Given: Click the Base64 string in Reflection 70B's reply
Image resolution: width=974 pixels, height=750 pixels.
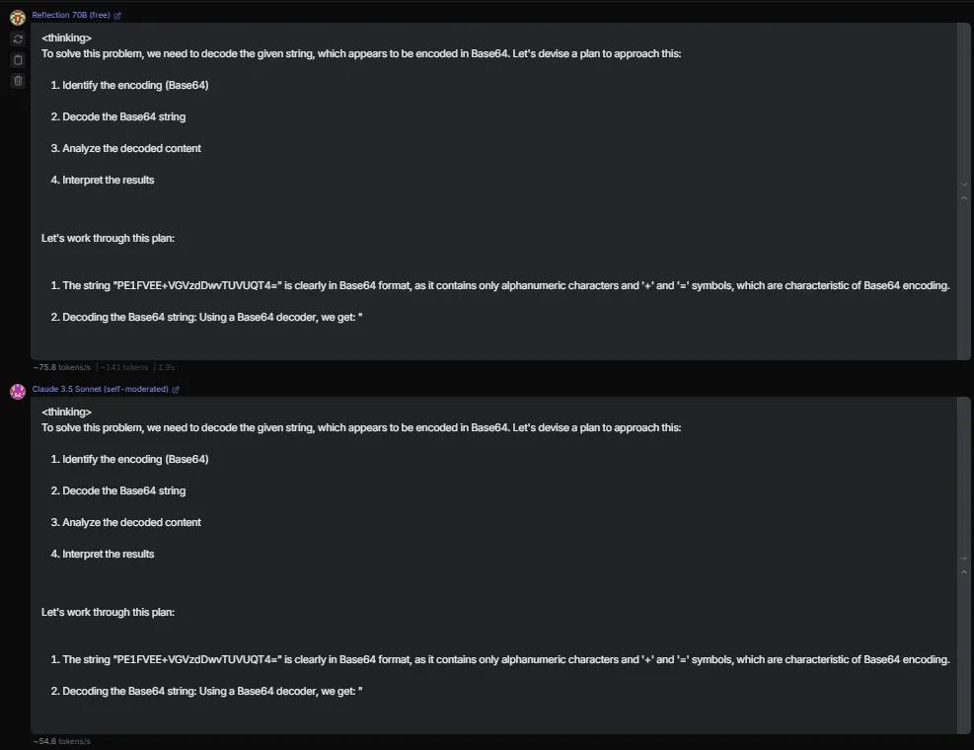Looking at the screenshot, I should 198,286.
